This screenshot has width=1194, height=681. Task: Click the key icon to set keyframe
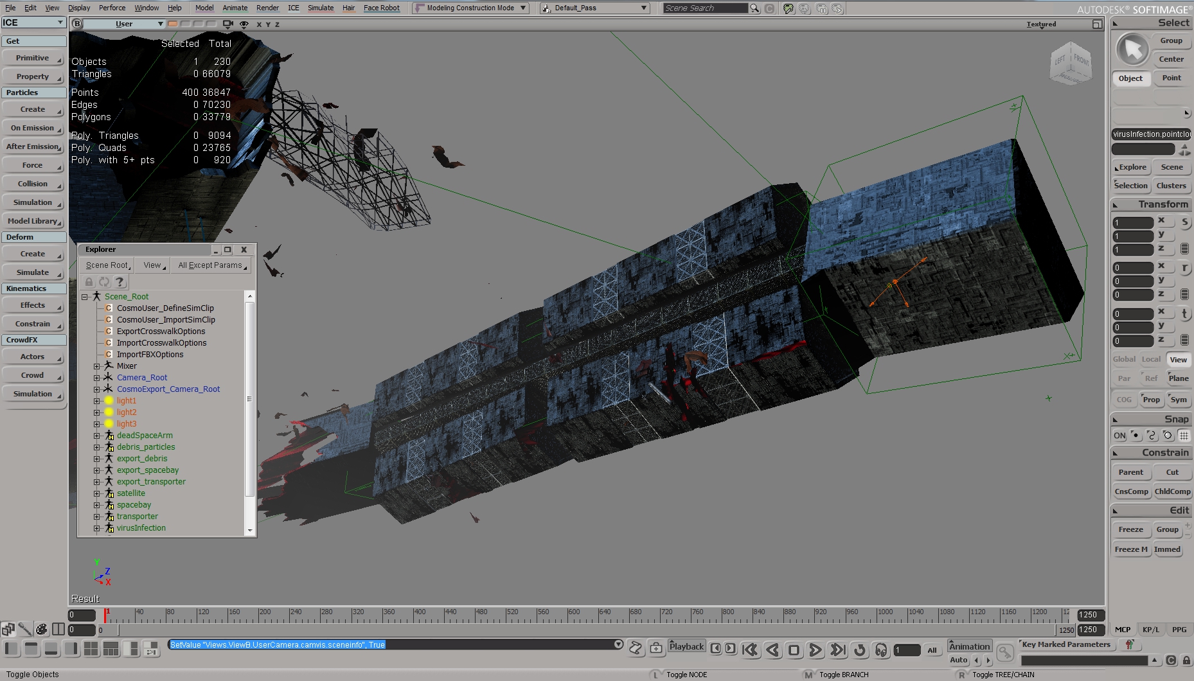(1004, 653)
